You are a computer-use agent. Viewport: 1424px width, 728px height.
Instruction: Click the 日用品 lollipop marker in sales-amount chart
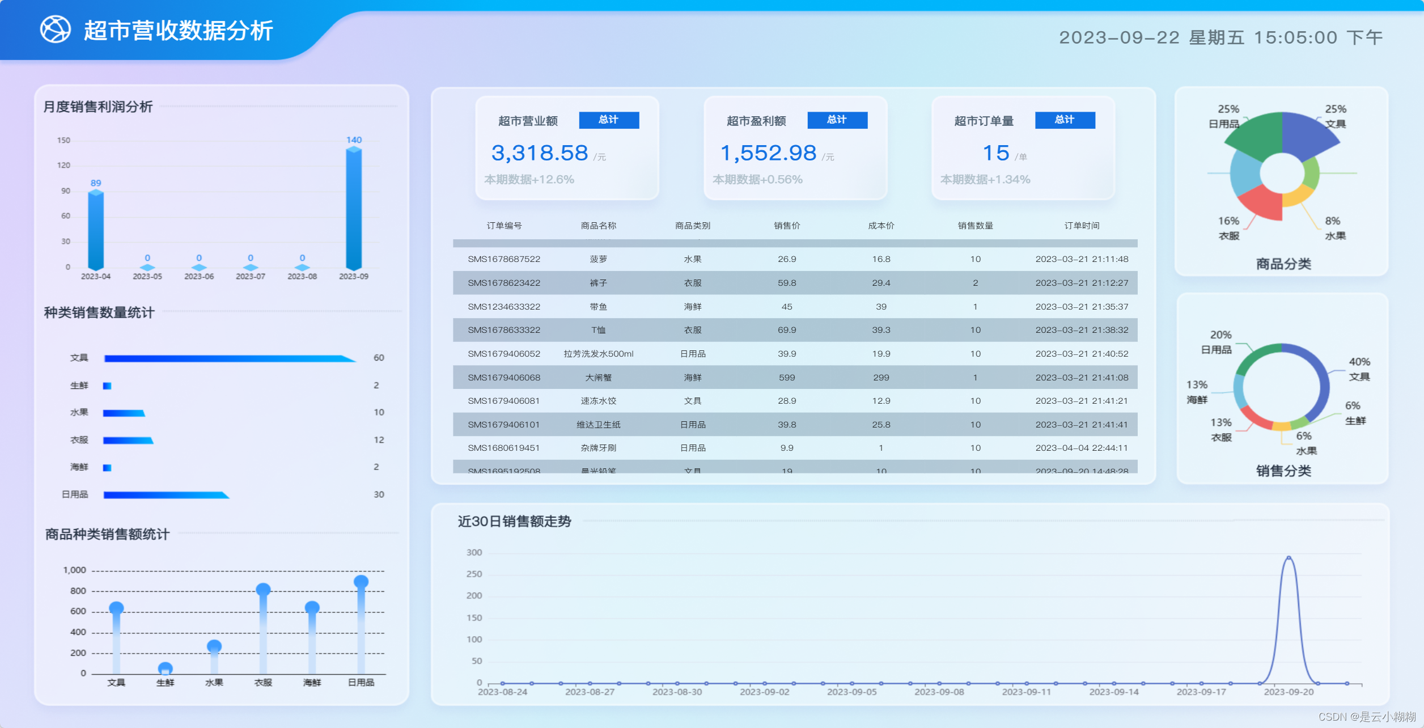click(361, 582)
